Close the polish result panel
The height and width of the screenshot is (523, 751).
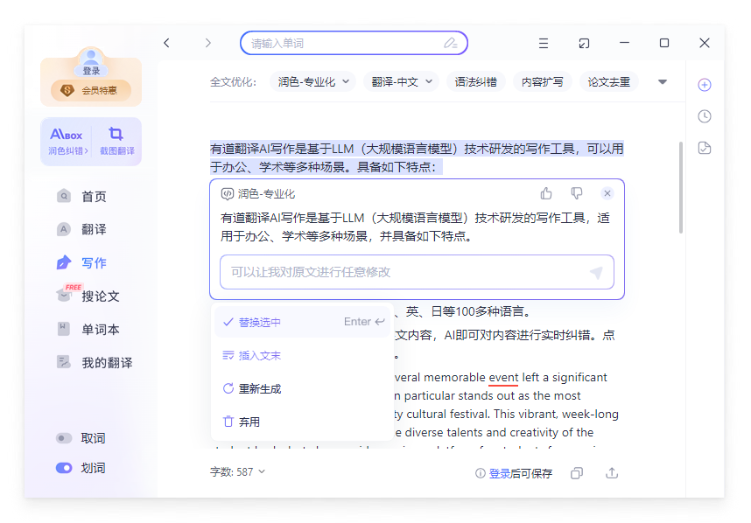tap(607, 193)
